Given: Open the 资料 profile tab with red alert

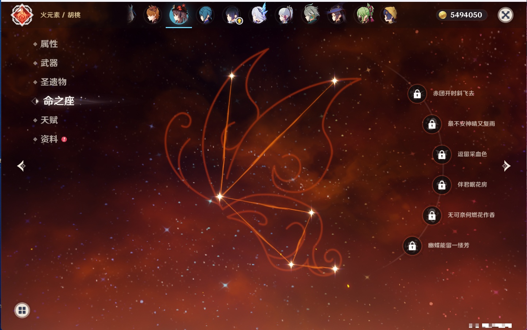Looking at the screenshot, I should coord(49,139).
